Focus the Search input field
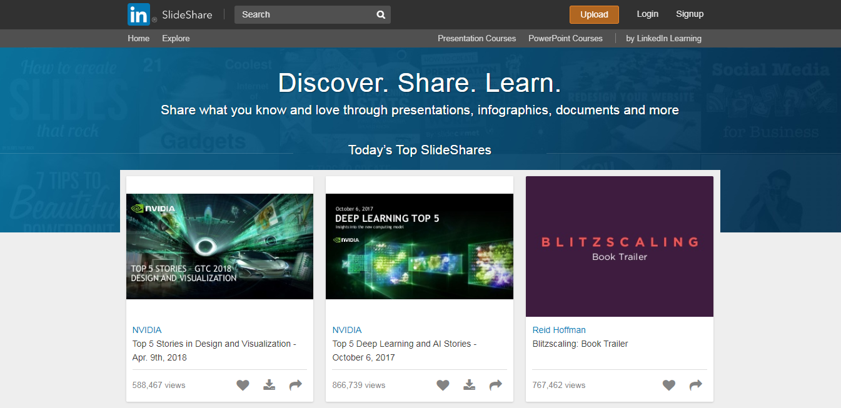This screenshot has width=841, height=408. 313,14
